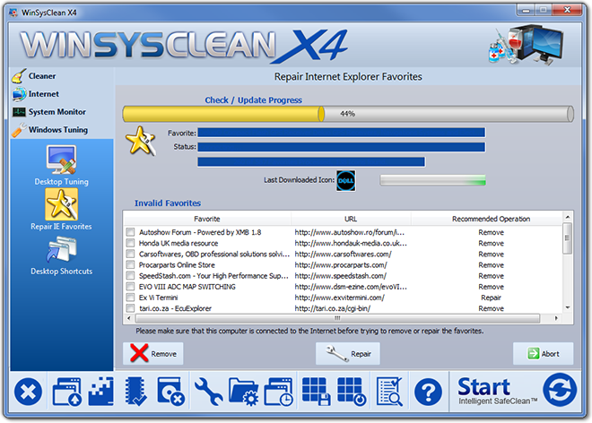Click the star favorites icon beside Favorite field
The width and height of the screenshot is (592, 423).
click(x=141, y=141)
